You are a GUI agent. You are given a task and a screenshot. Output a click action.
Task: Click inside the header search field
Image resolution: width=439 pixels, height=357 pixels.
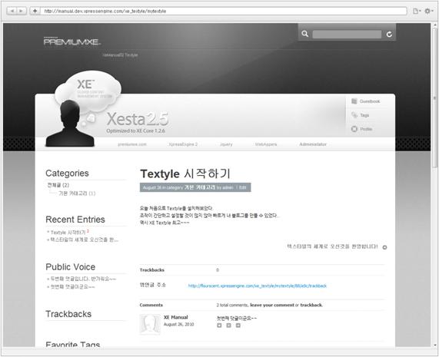point(347,34)
